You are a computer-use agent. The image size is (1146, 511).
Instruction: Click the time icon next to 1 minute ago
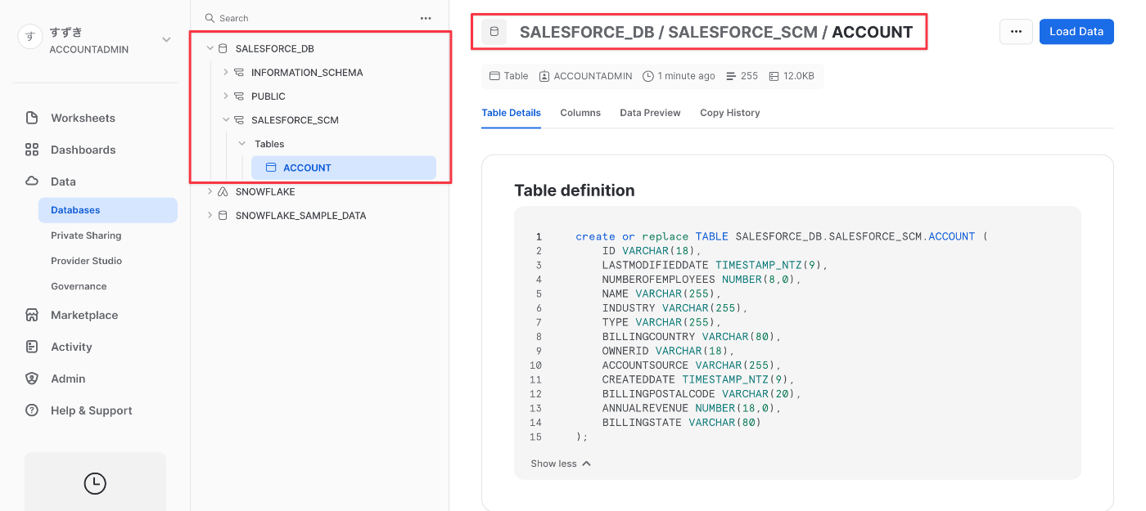[x=648, y=76]
